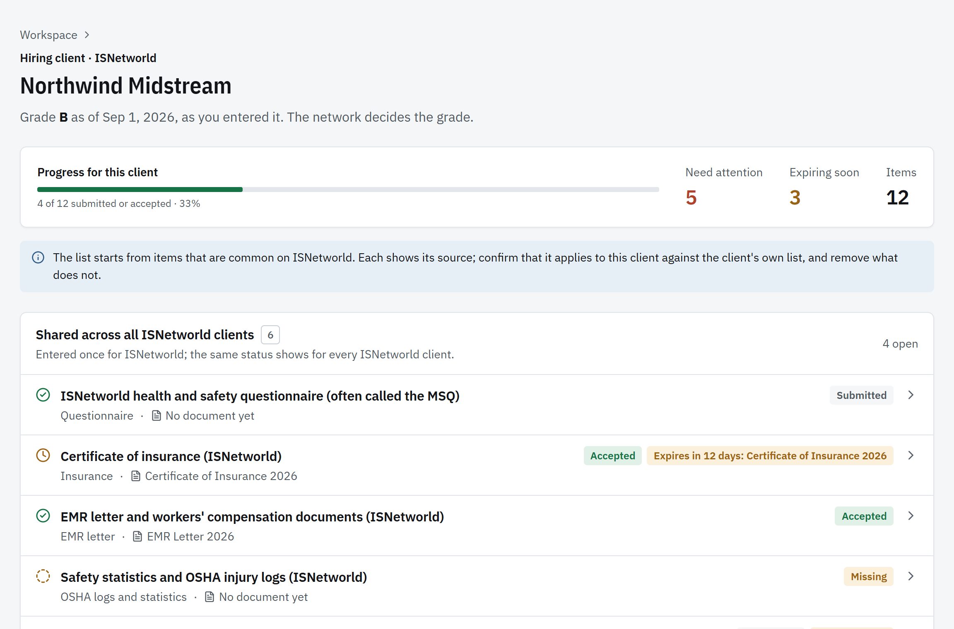Click the document icon next to Certificate of Insurance 2026
This screenshot has width=954, height=629.
pos(135,476)
